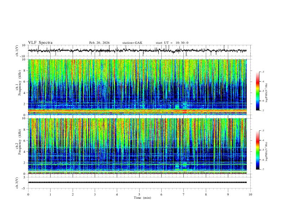Click time axis tick label '6'
This screenshot has width=282, height=218.
(161, 194)
